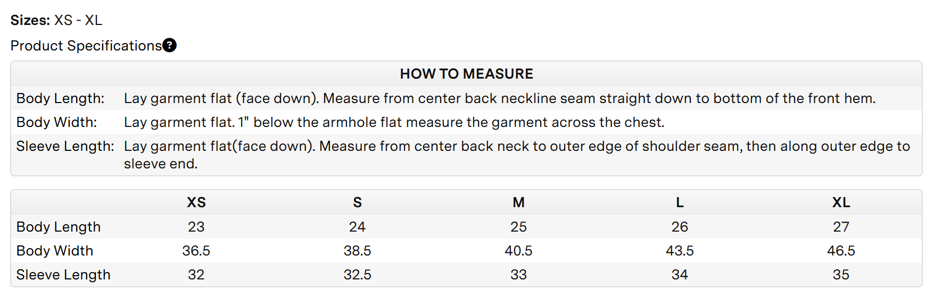The height and width of the screenshot is (298, 934).
Task: Click the XS column header
Action: [196, 202]
